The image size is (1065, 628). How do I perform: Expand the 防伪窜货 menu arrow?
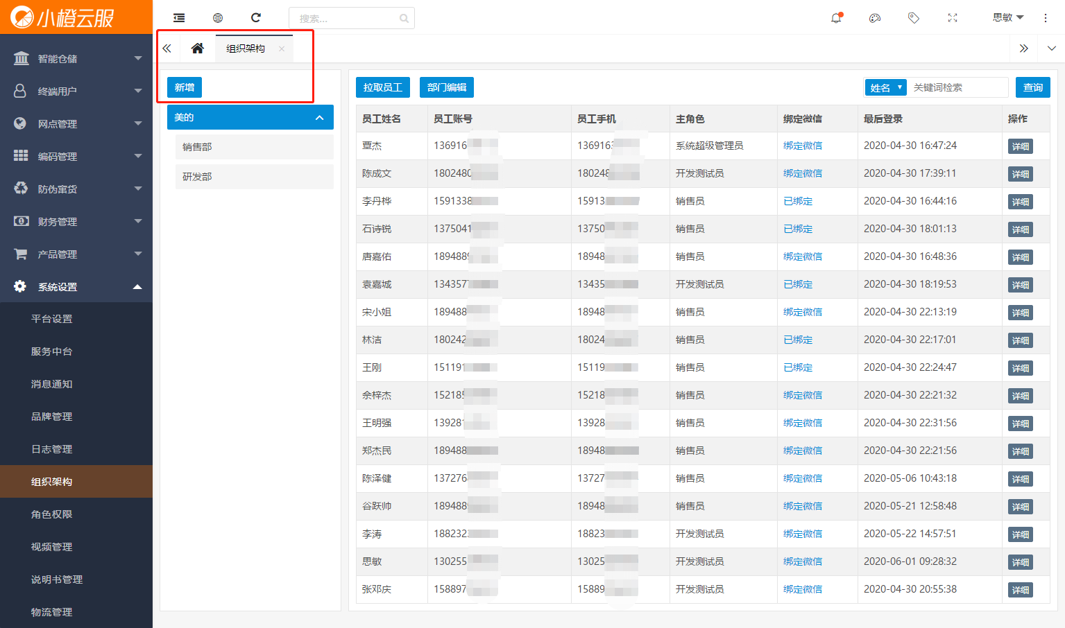coord(138,189)
